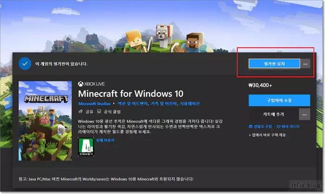Click the 선물로 구입 gift purchase link
The height and width of the screenshot is (194, 325).
point(260,126)
